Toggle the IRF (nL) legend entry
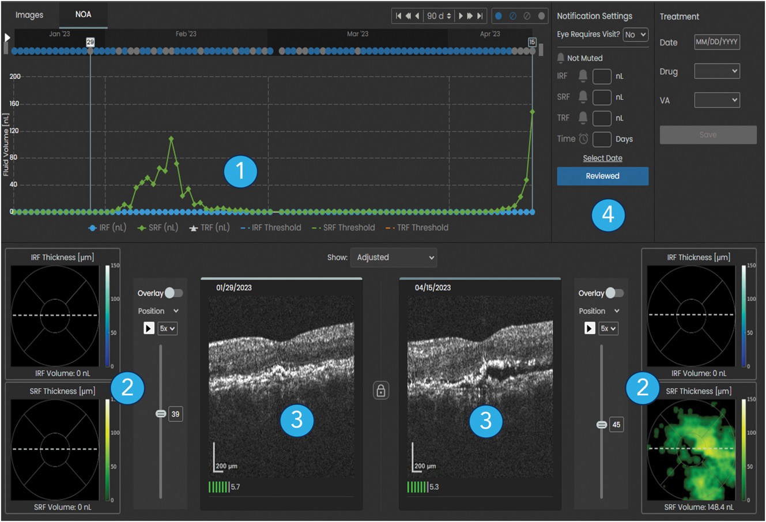This screenshot has height=522, width=766. pos(107,228)
